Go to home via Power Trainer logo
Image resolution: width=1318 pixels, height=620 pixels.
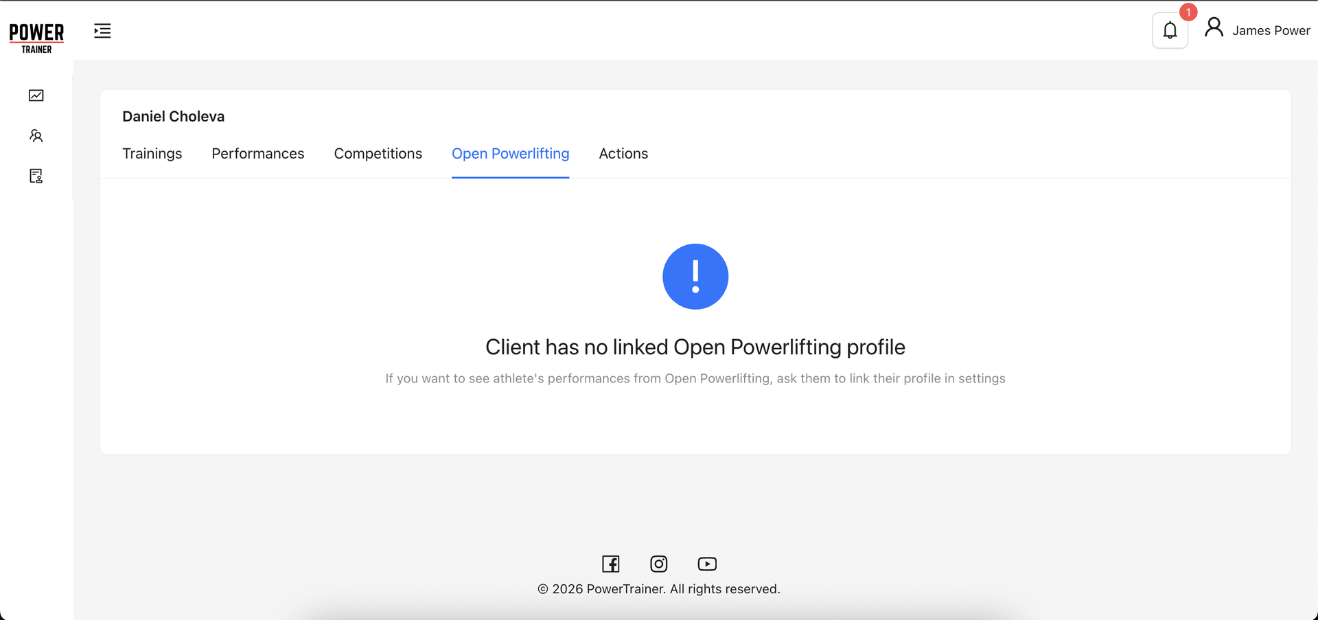click(x=36, y=38)
